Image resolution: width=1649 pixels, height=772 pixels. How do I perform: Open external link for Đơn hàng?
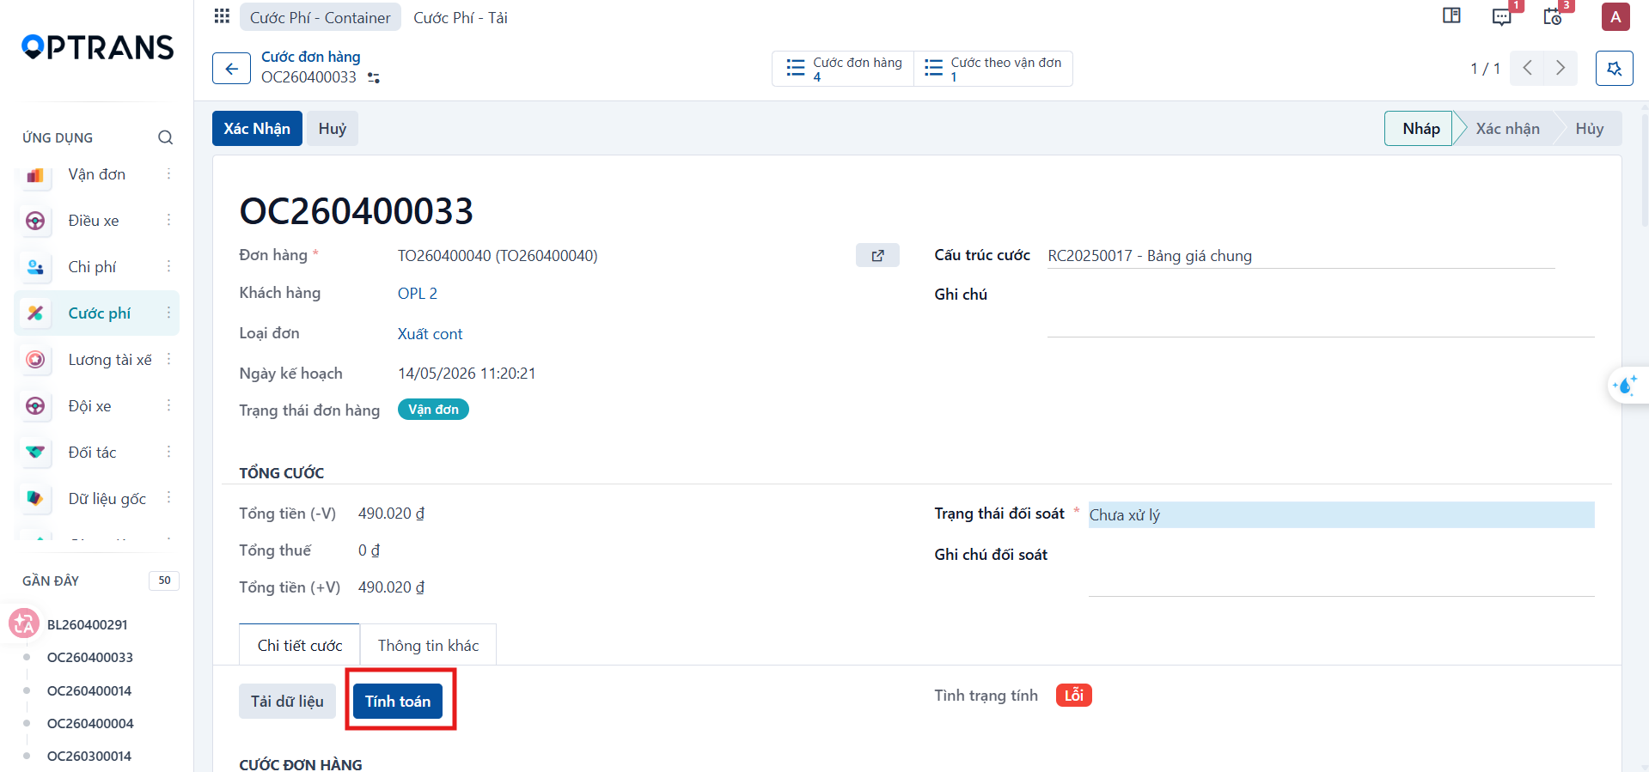[x=877, y=255]
